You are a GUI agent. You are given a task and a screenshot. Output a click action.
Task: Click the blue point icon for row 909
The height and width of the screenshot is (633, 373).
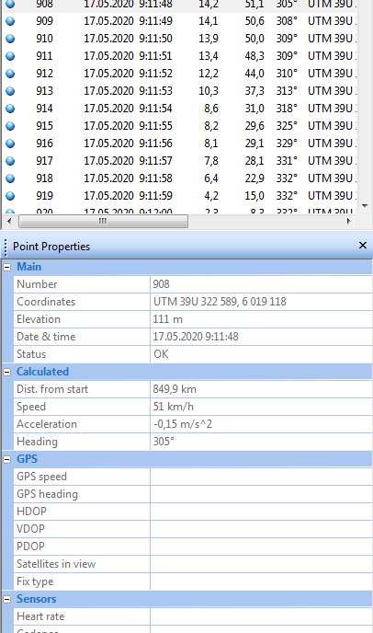(10, 21)
